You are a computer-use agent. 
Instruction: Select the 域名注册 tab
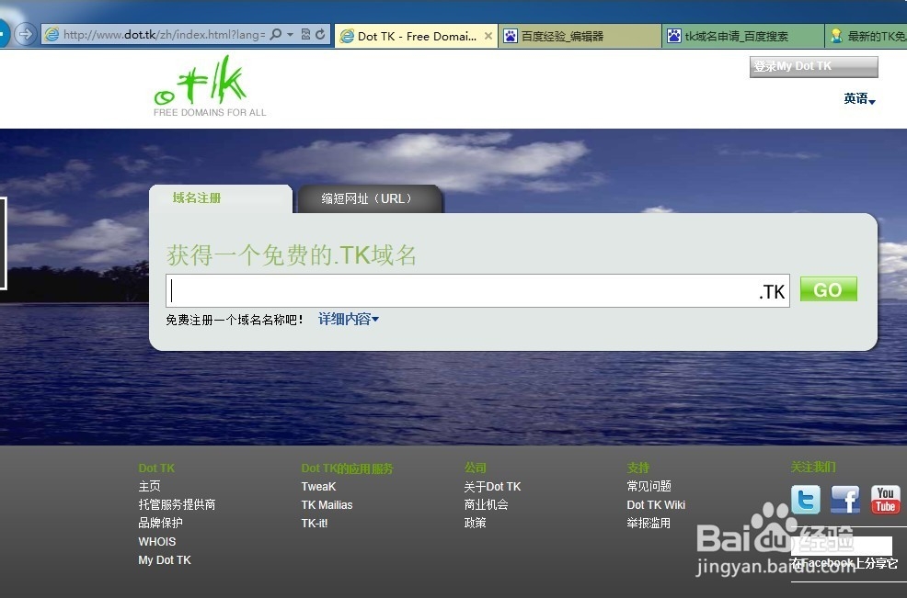221,198
